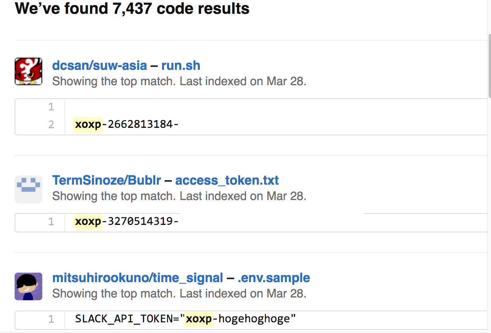Click line number 1 in run.sh snippet
The height and width of the screenshot is (333, 491).
tap(51, 107)
